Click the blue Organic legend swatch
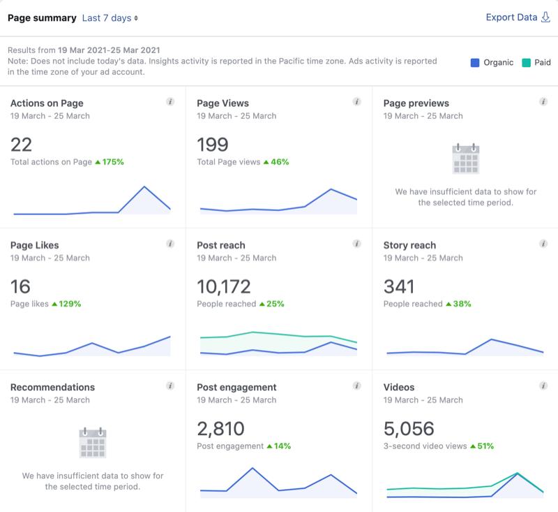 [475, 62]
